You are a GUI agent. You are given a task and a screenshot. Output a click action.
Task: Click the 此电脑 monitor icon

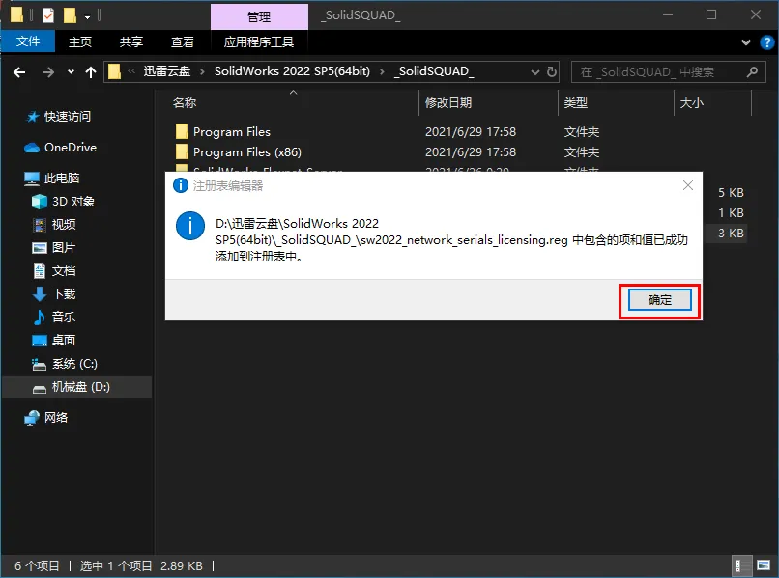pyautogui.click(x=32, y=179)
